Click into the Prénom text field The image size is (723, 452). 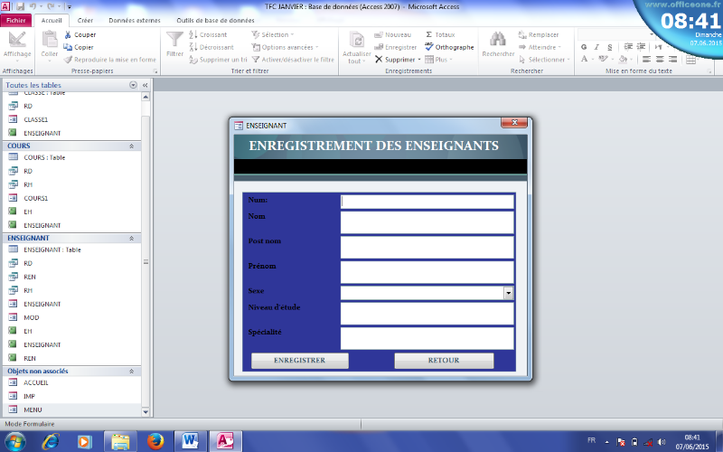click(427, 271)
